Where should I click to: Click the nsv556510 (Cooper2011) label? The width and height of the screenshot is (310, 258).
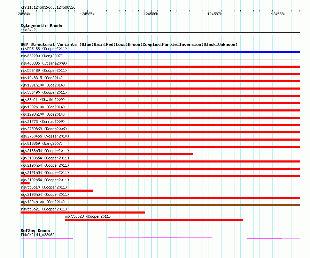tap(44, 187)
